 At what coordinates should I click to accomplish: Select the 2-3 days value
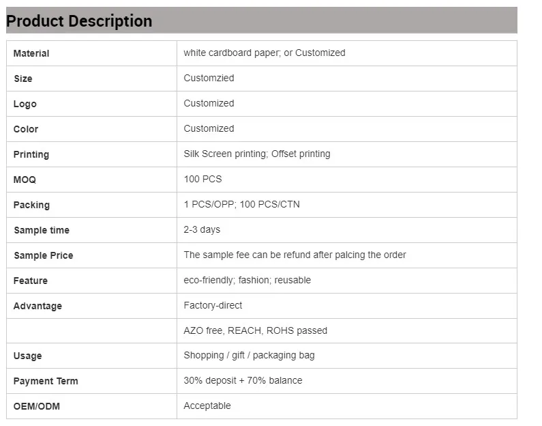click(x=202, y=229)
